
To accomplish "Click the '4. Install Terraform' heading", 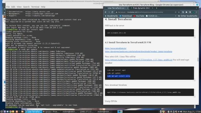I will tap(118, 19).
